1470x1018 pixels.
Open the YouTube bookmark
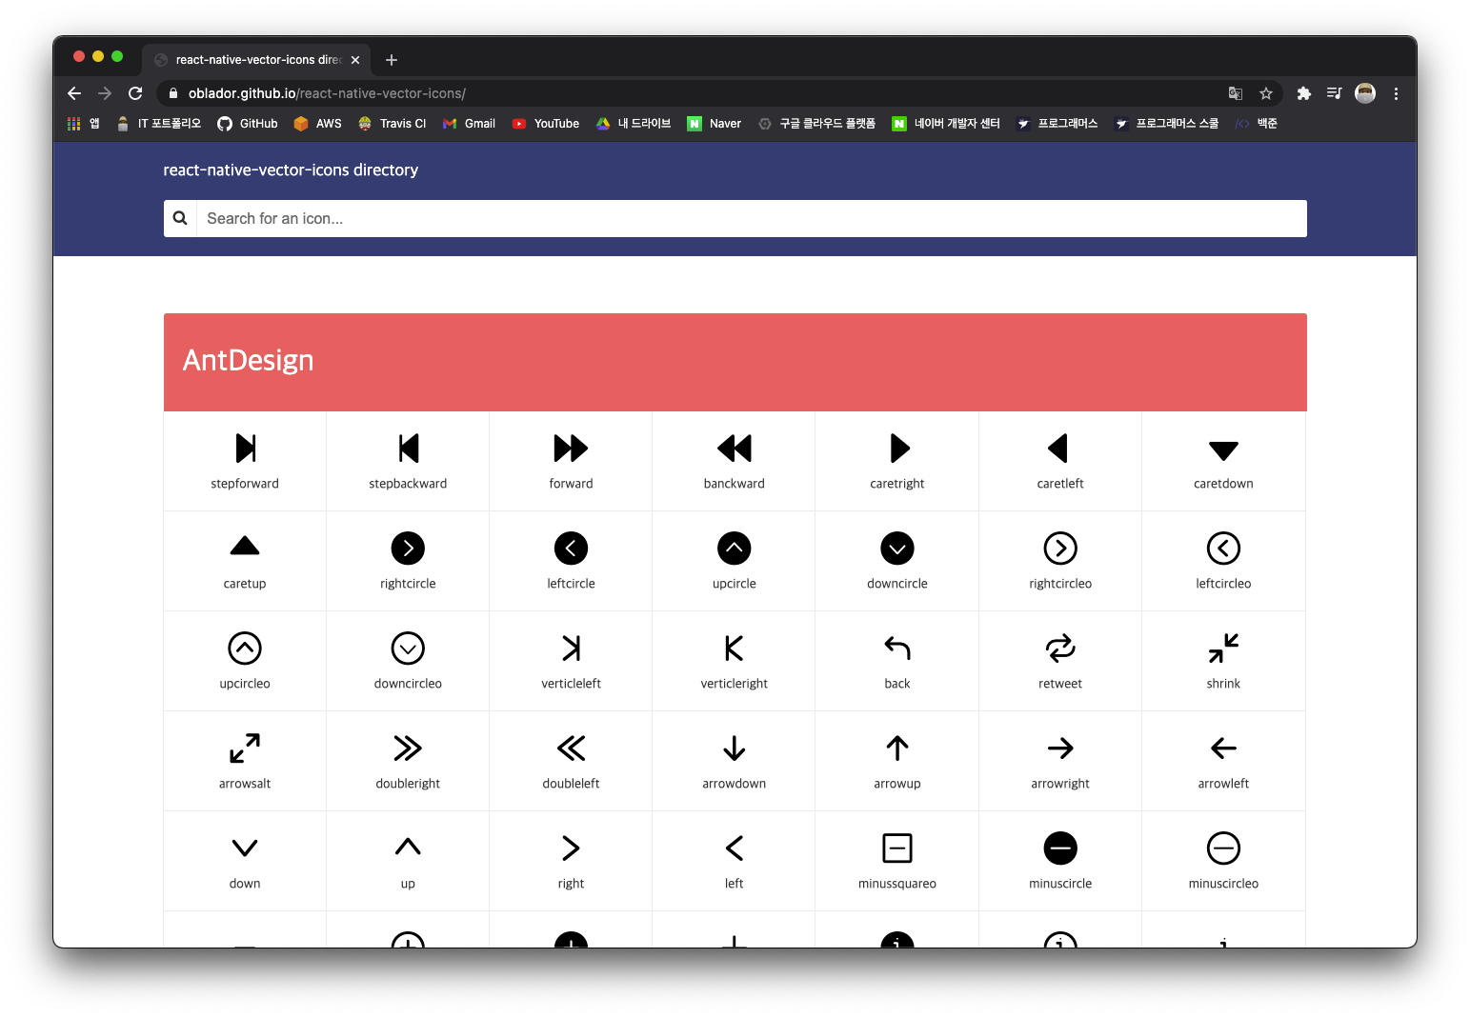[546, 124]
